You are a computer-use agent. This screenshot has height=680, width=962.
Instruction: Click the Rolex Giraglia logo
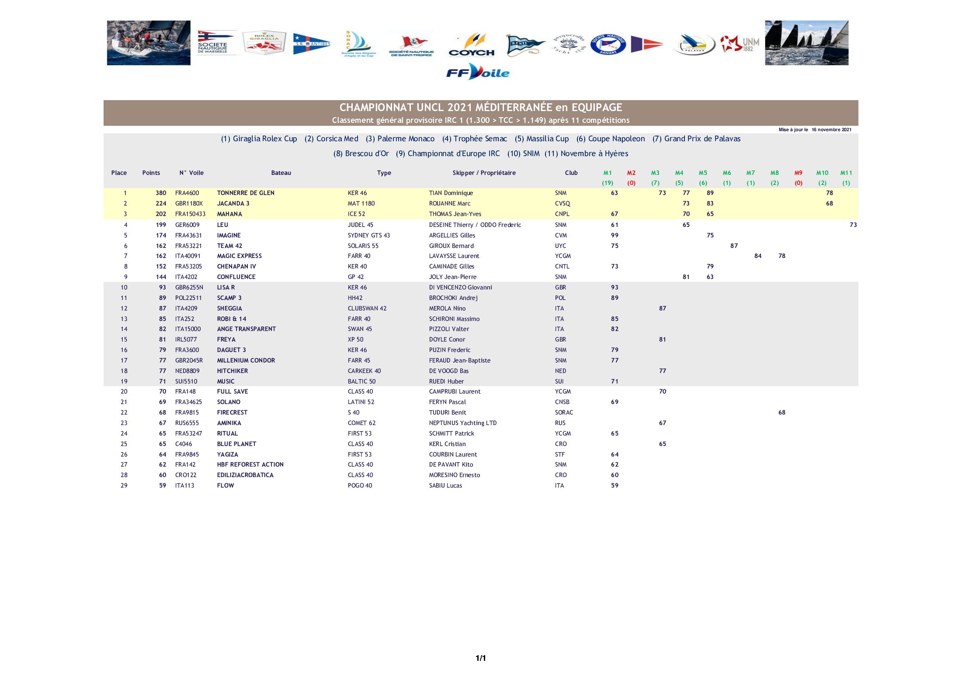pos(264,42)
